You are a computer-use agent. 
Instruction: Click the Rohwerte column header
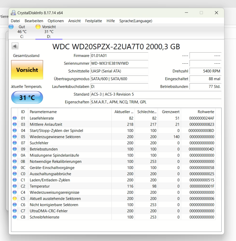click(x=198, y=112)
